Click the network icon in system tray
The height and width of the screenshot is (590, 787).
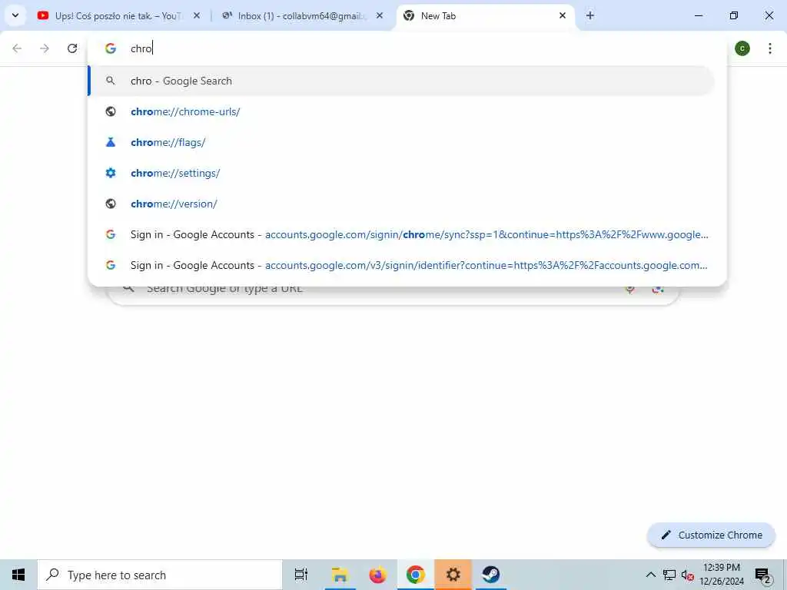tap(669, 575)
